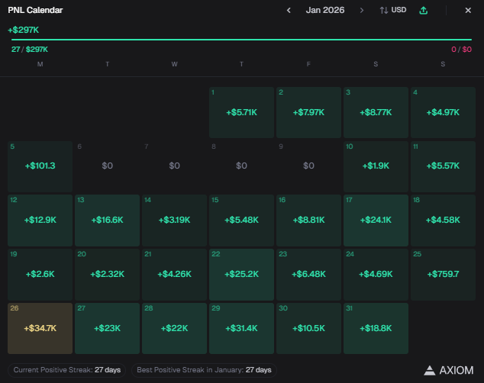This screenshot has width=484, height=383.
Task: Select day 13 cell showing +$16.6K
Action: [x=107, y=220]
